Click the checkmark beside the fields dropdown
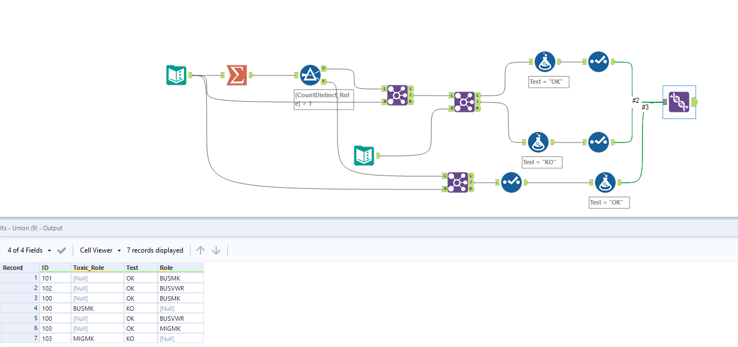 (x=61, y=250)
